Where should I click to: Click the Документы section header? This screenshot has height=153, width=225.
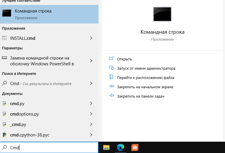[12, 94]
